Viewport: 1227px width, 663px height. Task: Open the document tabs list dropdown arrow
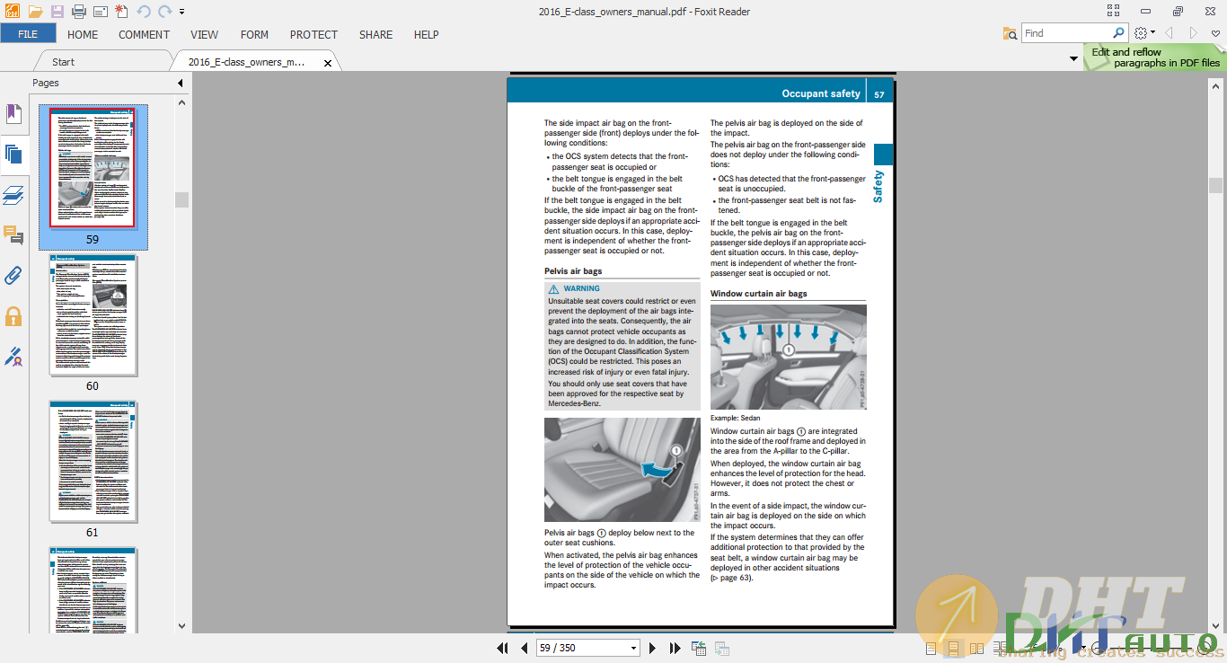coord(1073,58)
